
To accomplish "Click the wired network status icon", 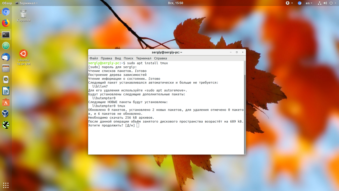I will [319, 3].
